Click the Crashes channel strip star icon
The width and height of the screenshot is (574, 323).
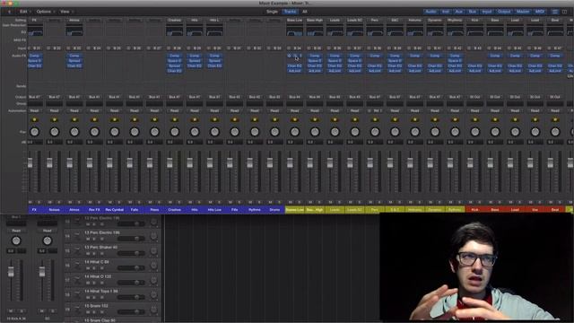(x=175, y=119)
